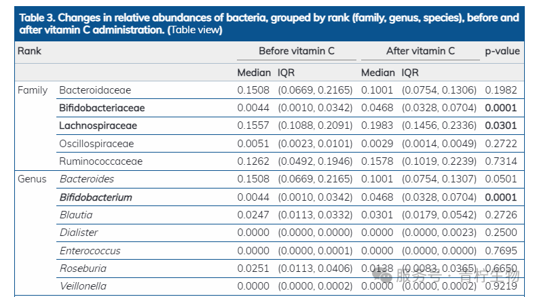Click the WeChat watermark logo icon
537x297 pixels.
[x=386, y=277]
